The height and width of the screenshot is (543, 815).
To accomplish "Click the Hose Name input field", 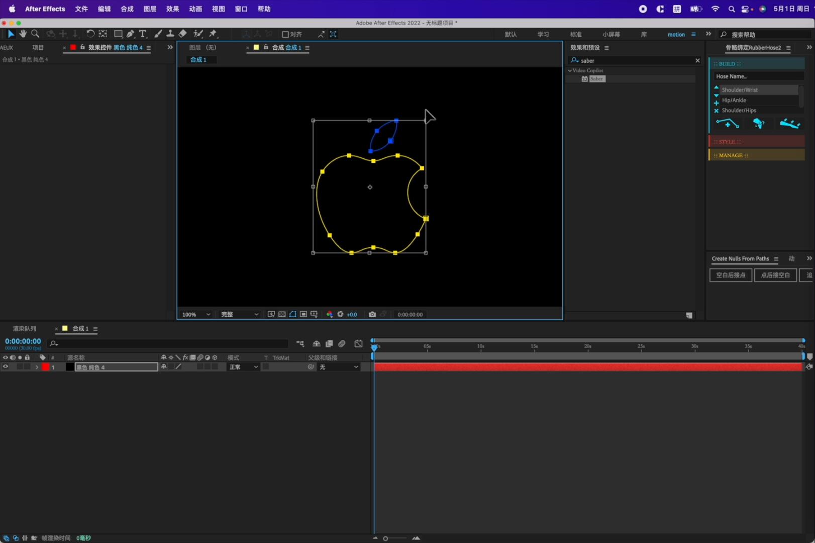I will [x=759, y=76].
